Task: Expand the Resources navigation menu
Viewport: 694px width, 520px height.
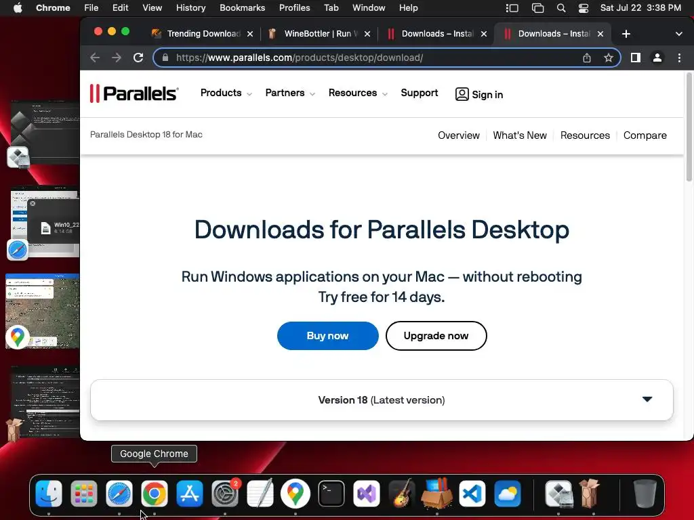Action: coord(358,93)
